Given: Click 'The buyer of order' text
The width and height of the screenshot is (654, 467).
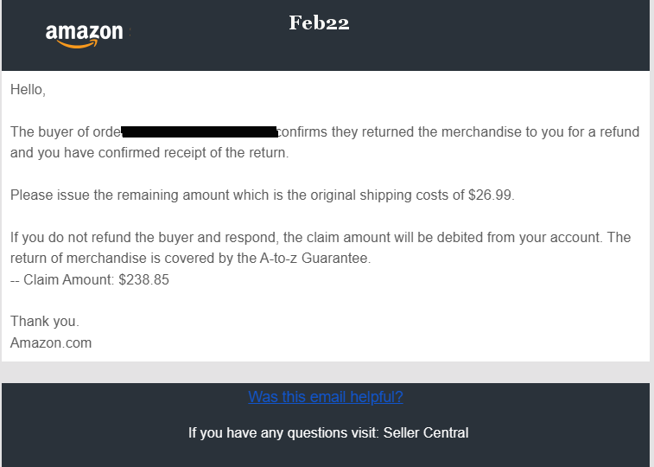Looking at the screenshot, I should pos(66,131).
